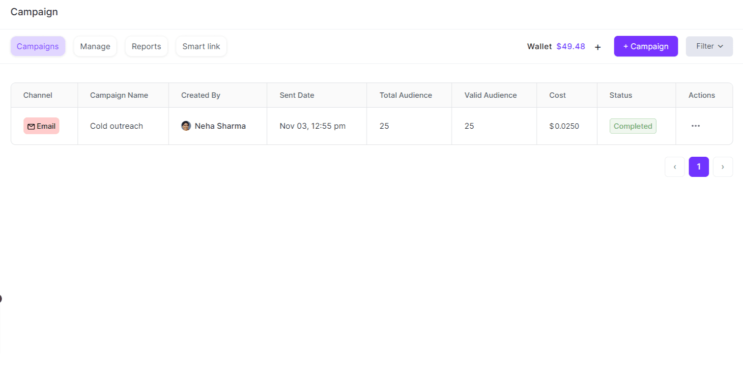Switch to the Manage tab
This screenshot has width=743, height=370.
[x=95, y=46]
